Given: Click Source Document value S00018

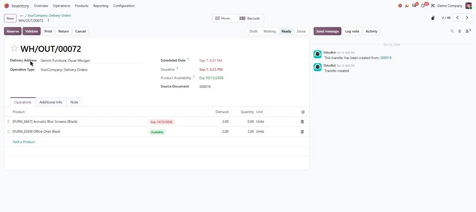Looking at the screenshot, I should click(x=205, y=87).
